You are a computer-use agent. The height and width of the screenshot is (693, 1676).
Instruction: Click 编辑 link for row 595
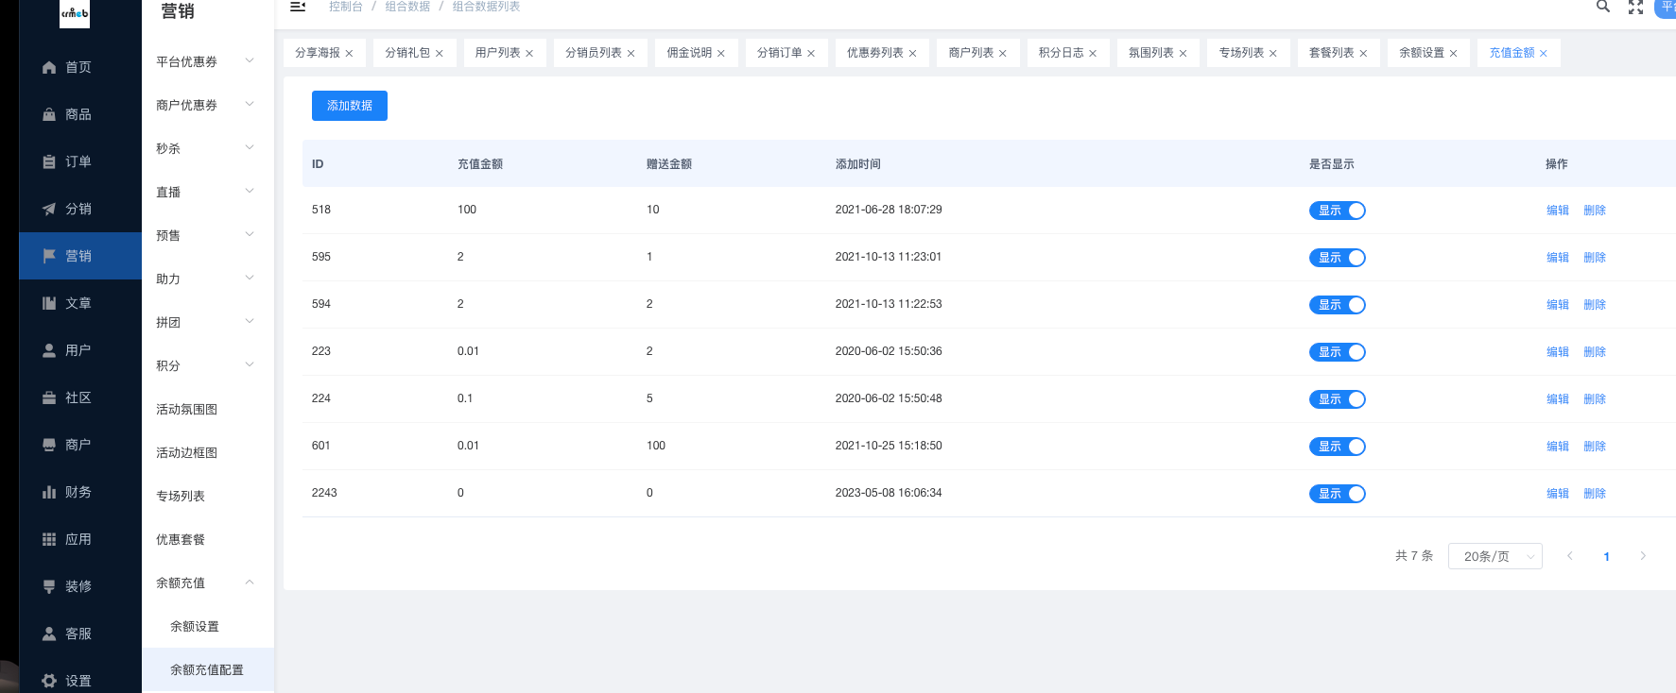[x=1557, y=258]
